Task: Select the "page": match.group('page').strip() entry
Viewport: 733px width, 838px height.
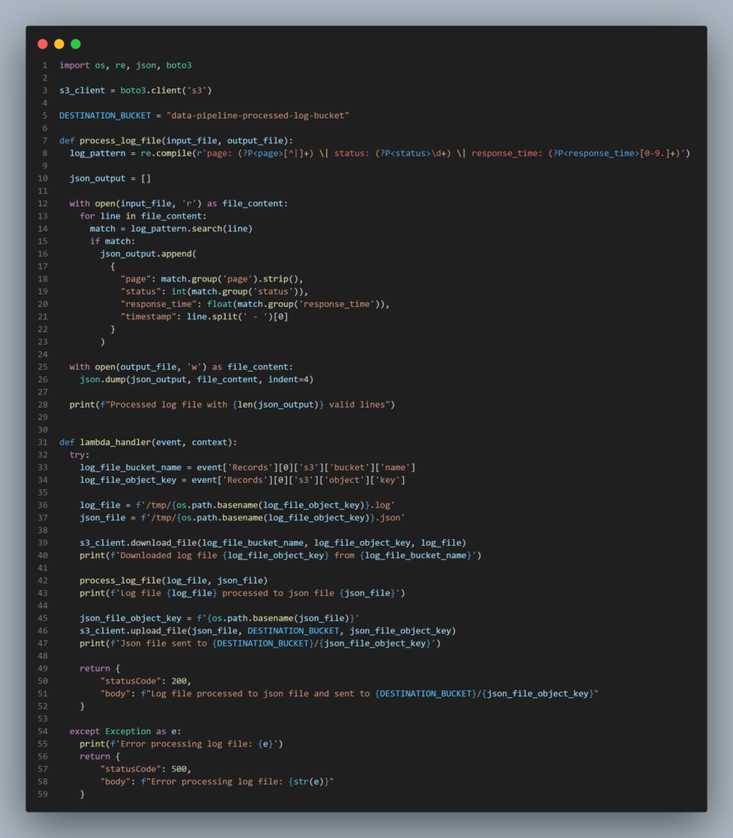Action: coord(212,279)
